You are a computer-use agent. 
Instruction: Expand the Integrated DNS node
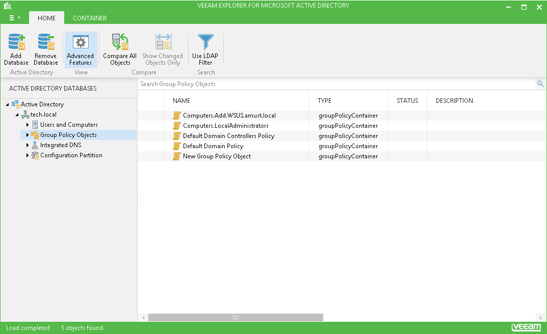pos(28,145)
